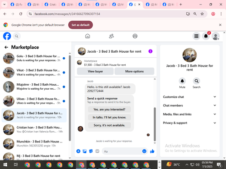Open the Windows notification center icon
Screen dimensions: 226x169
[x=219, y=165]
